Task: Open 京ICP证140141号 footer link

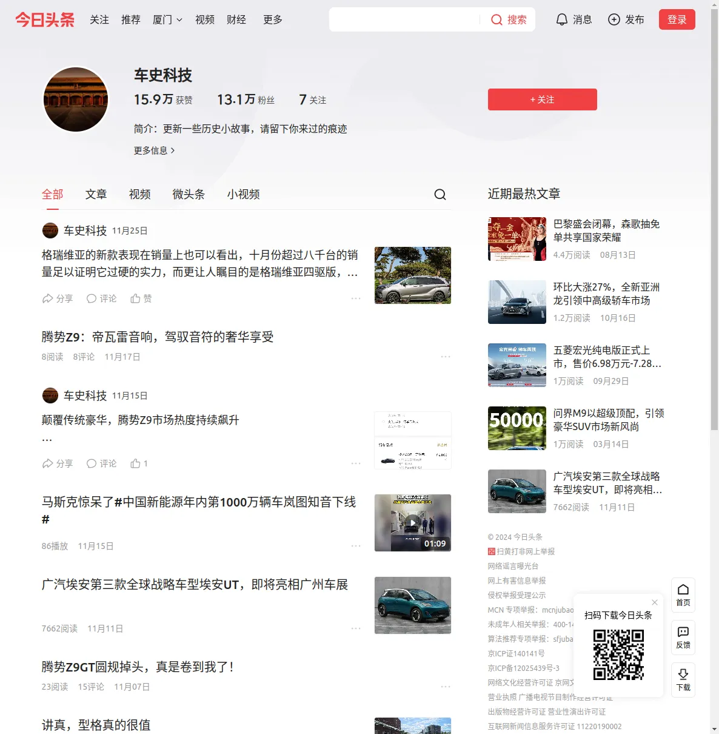Action: 517,653
